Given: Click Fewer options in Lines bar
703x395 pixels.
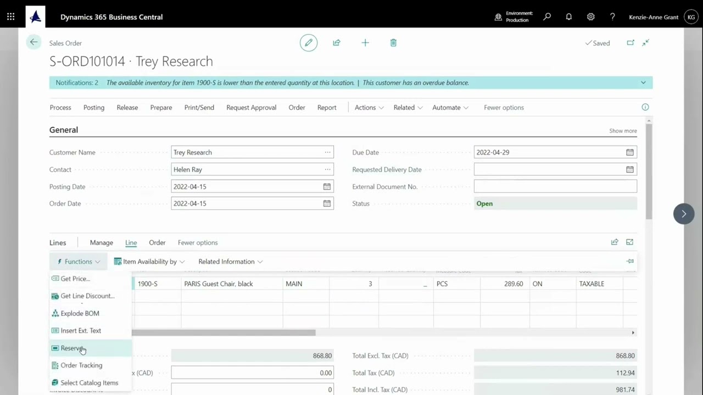Looking at the screenshot, I should (x=198, y=242).
